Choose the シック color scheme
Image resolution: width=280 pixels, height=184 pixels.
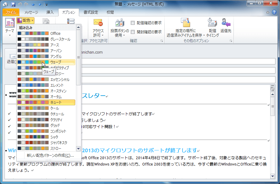coord(46,137)
